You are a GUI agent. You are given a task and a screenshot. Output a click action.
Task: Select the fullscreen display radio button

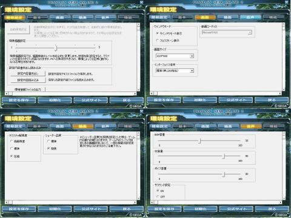tap(157, 41)
